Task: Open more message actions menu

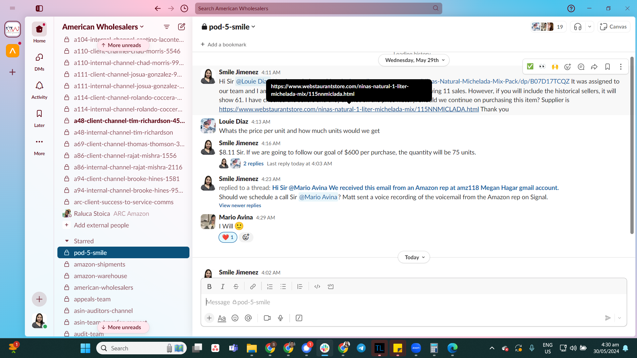Action: point(621,67)
